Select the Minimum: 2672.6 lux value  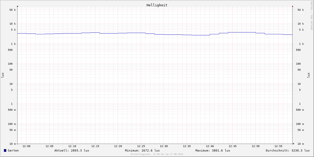(x=142, y=150)
